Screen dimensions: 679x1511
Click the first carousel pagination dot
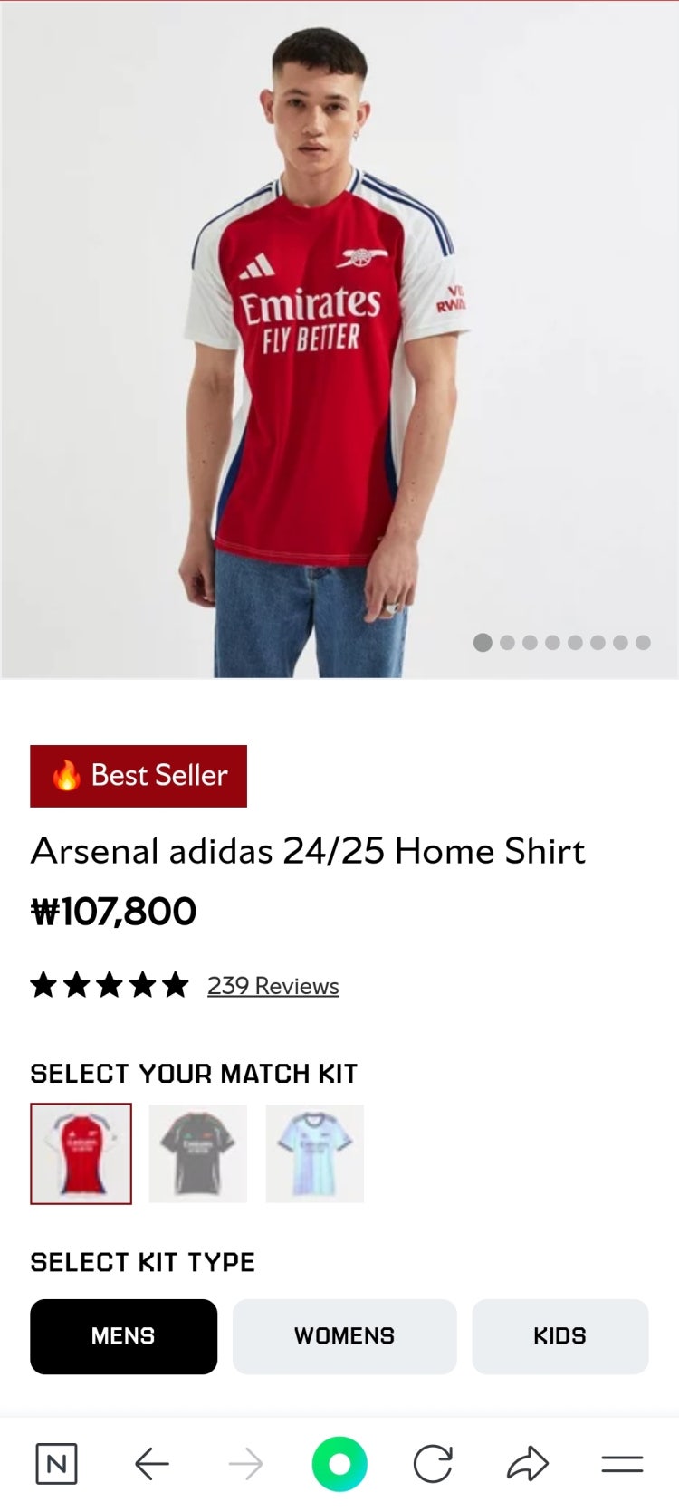pyautogui.click(x=483, y=643)
